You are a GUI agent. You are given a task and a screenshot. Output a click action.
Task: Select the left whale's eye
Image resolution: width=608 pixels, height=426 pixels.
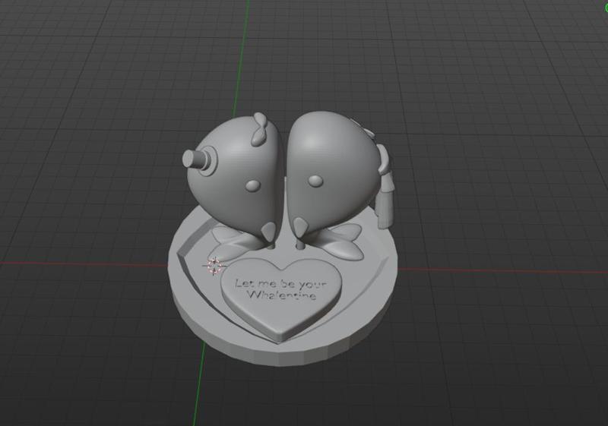point(252,185)
